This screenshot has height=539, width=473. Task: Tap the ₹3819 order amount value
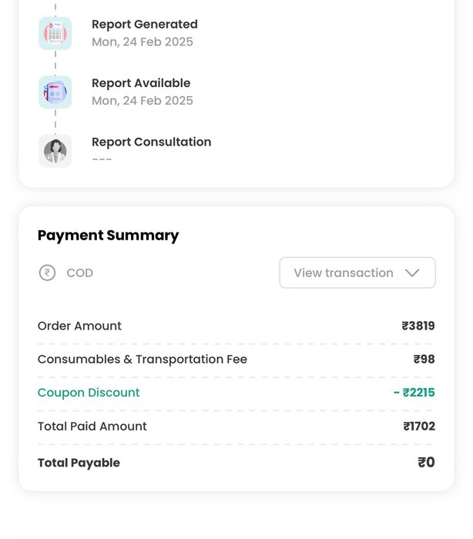(x=418, y=326)
